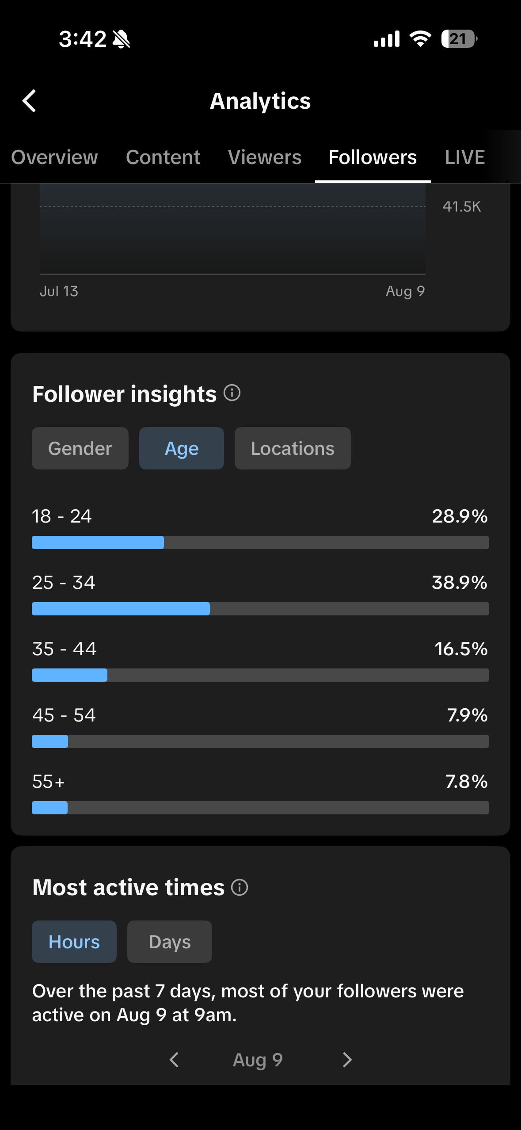This screenshot has width=521, height=1130.
Task: Select the Age filter chip
Action: 182,448
